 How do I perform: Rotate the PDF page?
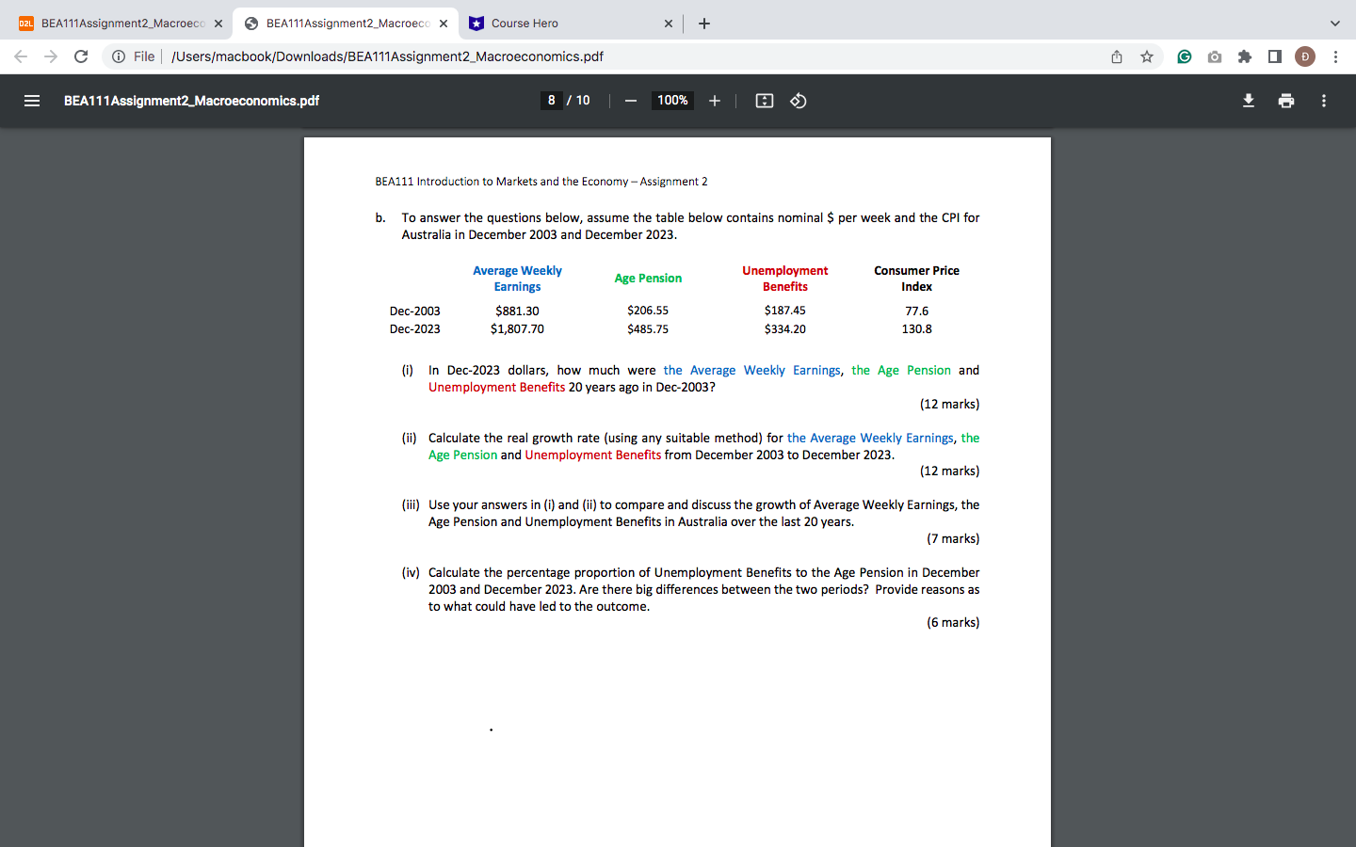coord(799,101)
